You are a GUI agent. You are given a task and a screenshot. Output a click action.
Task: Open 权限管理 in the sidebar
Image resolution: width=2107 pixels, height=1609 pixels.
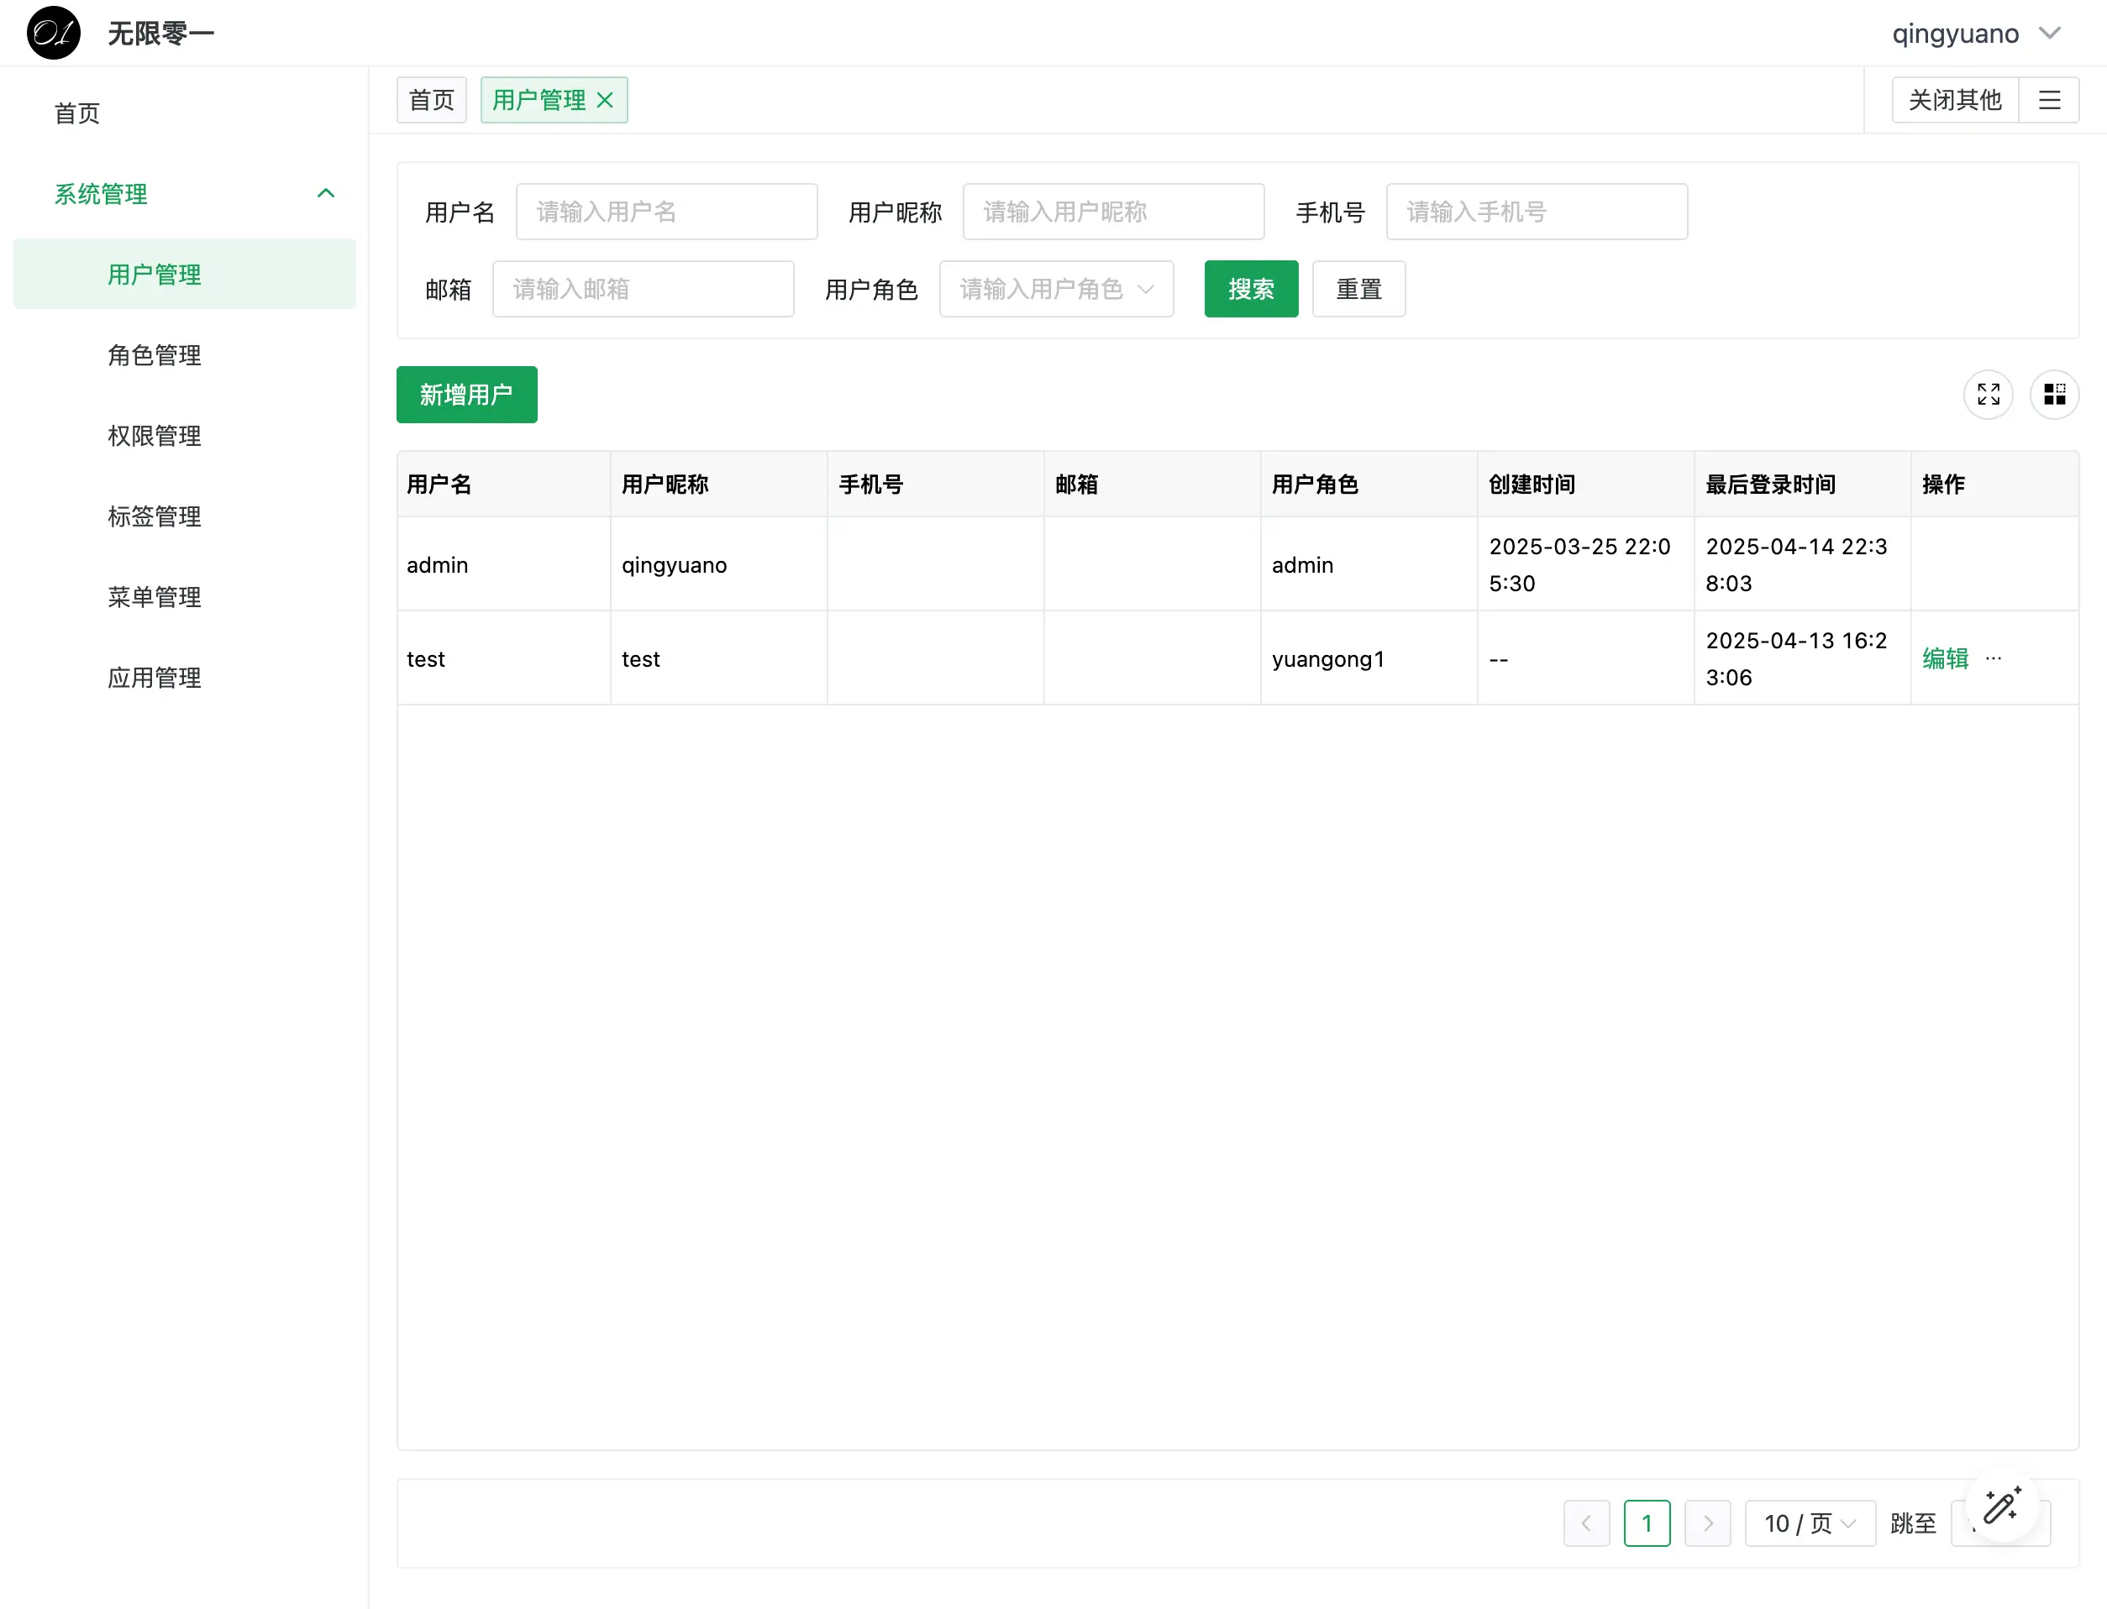click(155, 436)
